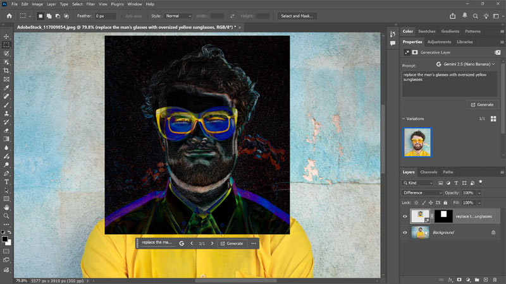Choose Intersect with selection mode

point(66,16)
